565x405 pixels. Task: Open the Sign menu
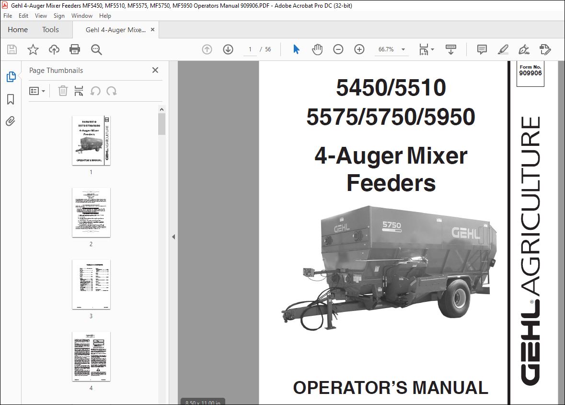[59, 16]
